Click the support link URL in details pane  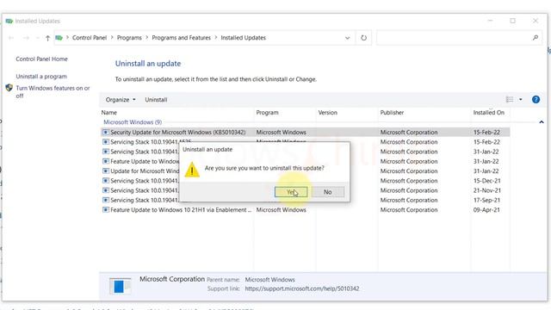pyautogui.click(x=302, y=288)
